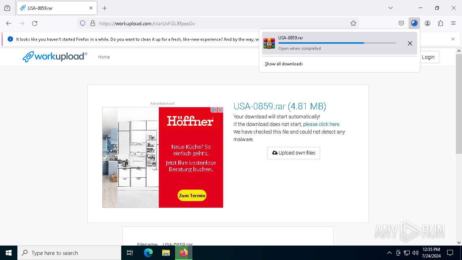Click the Firefox View icon
The width and height of the screenshot is (462, 260).
click(x=7, y=8)
